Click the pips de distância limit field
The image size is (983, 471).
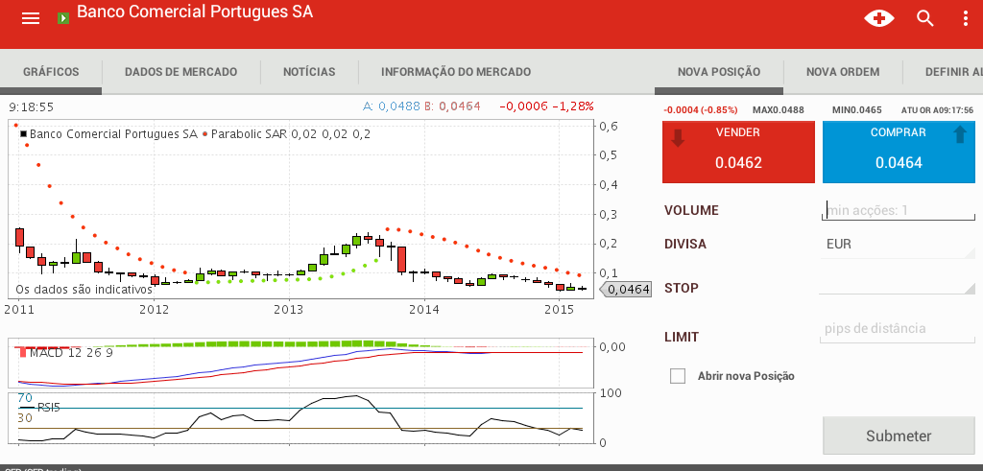[x=898, y=329]
